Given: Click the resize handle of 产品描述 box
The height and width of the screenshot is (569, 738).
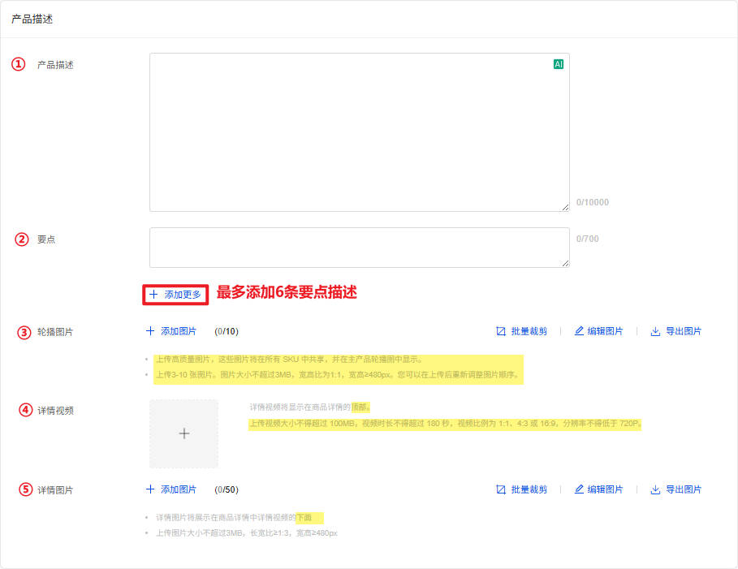Looking at the screenshot, I should click(565, 207).
